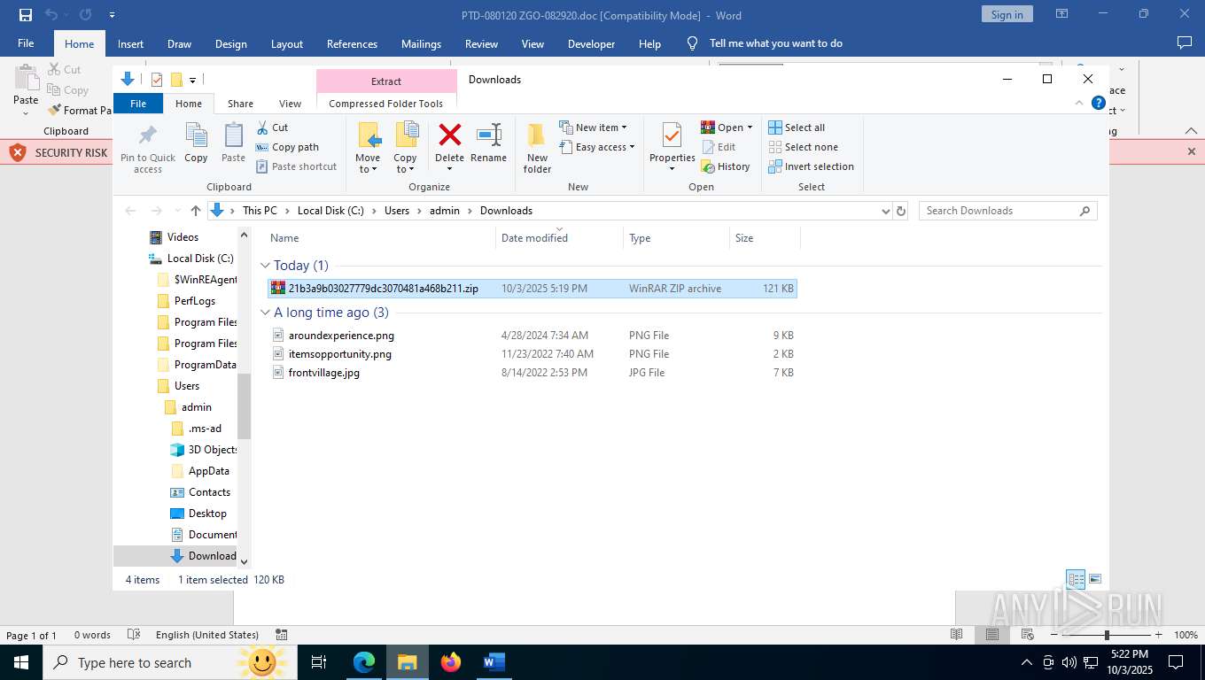This screenshot has height=680, width=1205.
Task: Zoom in with plus button in Word
Action: click(1158, 635)
